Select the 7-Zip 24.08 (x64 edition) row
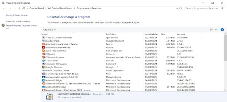This screenshot has height=102, width=227. [121, 38]
